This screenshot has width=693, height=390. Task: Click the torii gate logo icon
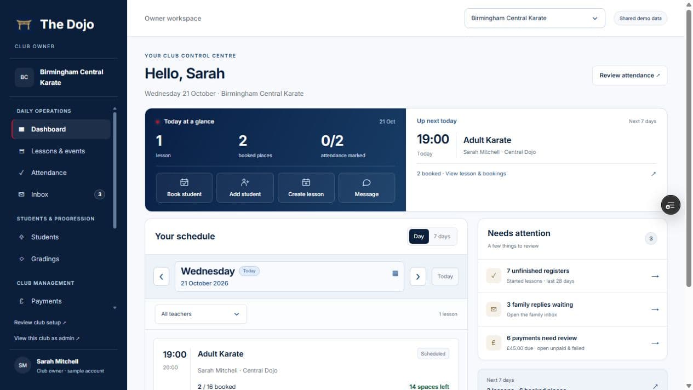(x=24, y=24)
